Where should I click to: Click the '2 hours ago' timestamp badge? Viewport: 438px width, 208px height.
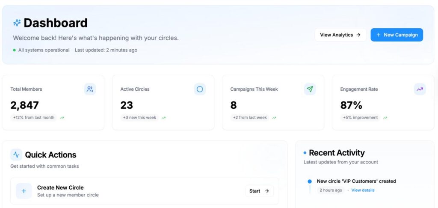(331, 190)
